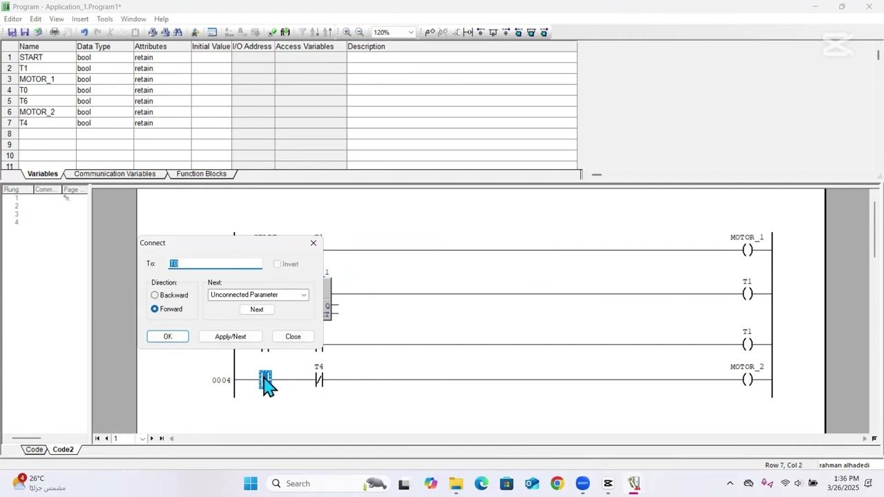Click the Zoom In magnifier icon

click(x=347, y=32)
